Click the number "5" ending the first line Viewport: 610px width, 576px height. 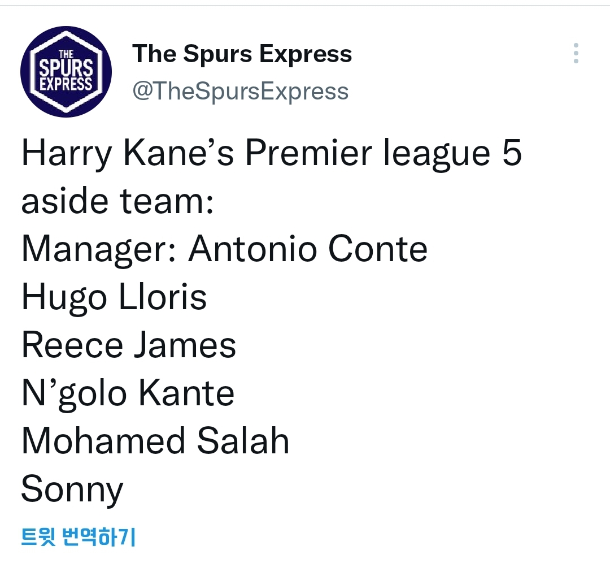tap(511, 154)
